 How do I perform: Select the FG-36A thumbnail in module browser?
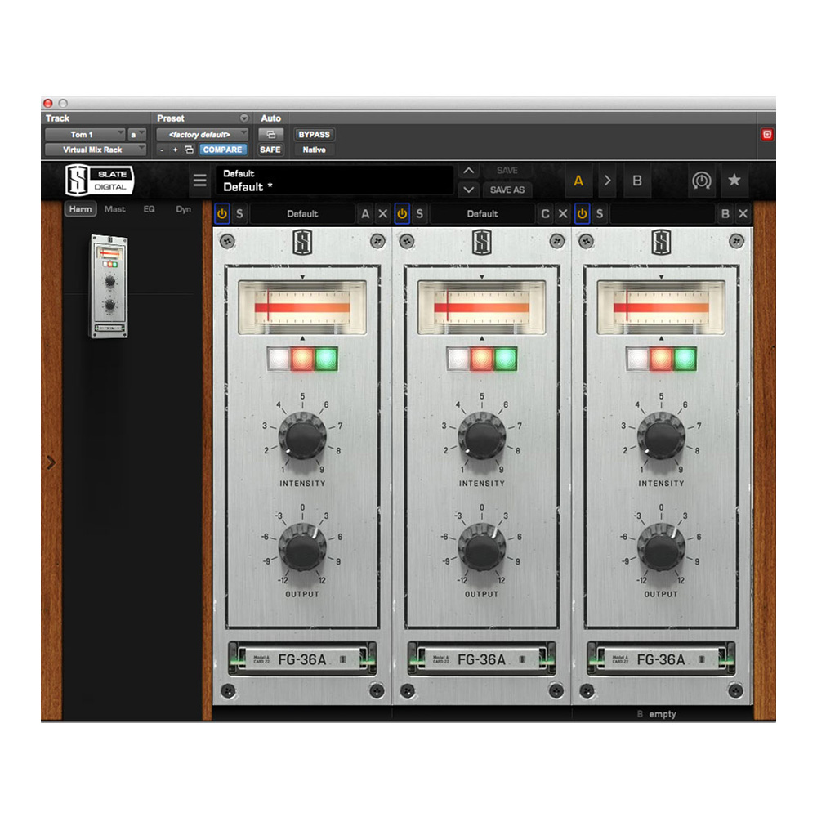(x=109, y=287)
